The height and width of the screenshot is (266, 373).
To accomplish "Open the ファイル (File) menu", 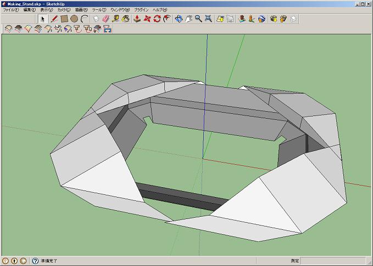I will pos(10,10).
